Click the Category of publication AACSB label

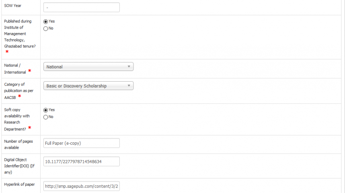click(x=19, y=90)
